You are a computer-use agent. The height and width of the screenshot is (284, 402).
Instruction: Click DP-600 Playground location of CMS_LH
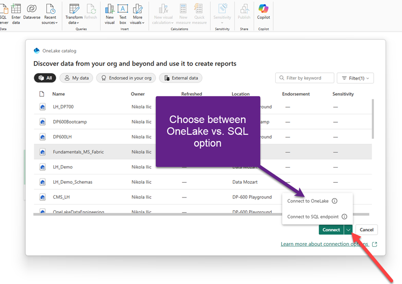click(252, 197)
